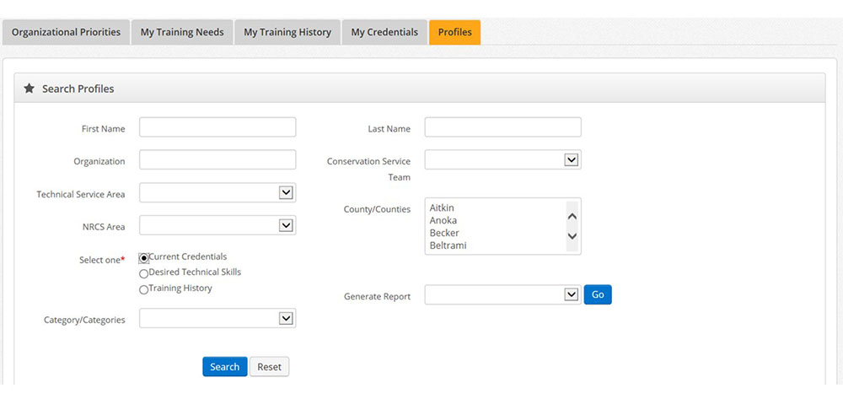Focus the Last Name text field
Screen dimensions: 843x399
[502, 127]
